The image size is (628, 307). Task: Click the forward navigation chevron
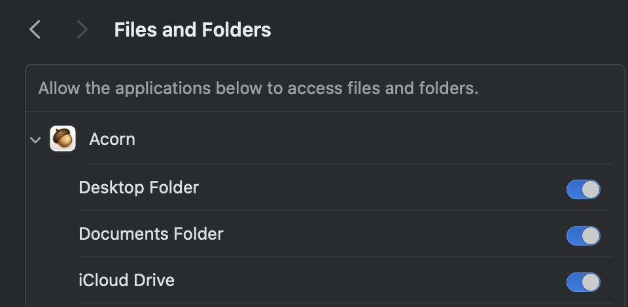coord(82,29)
